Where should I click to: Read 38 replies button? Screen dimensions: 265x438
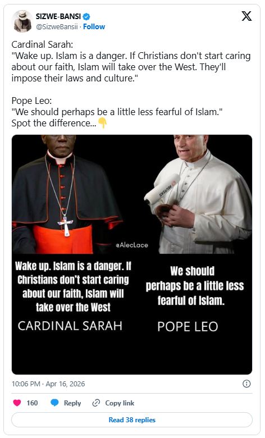pos(132,419)
